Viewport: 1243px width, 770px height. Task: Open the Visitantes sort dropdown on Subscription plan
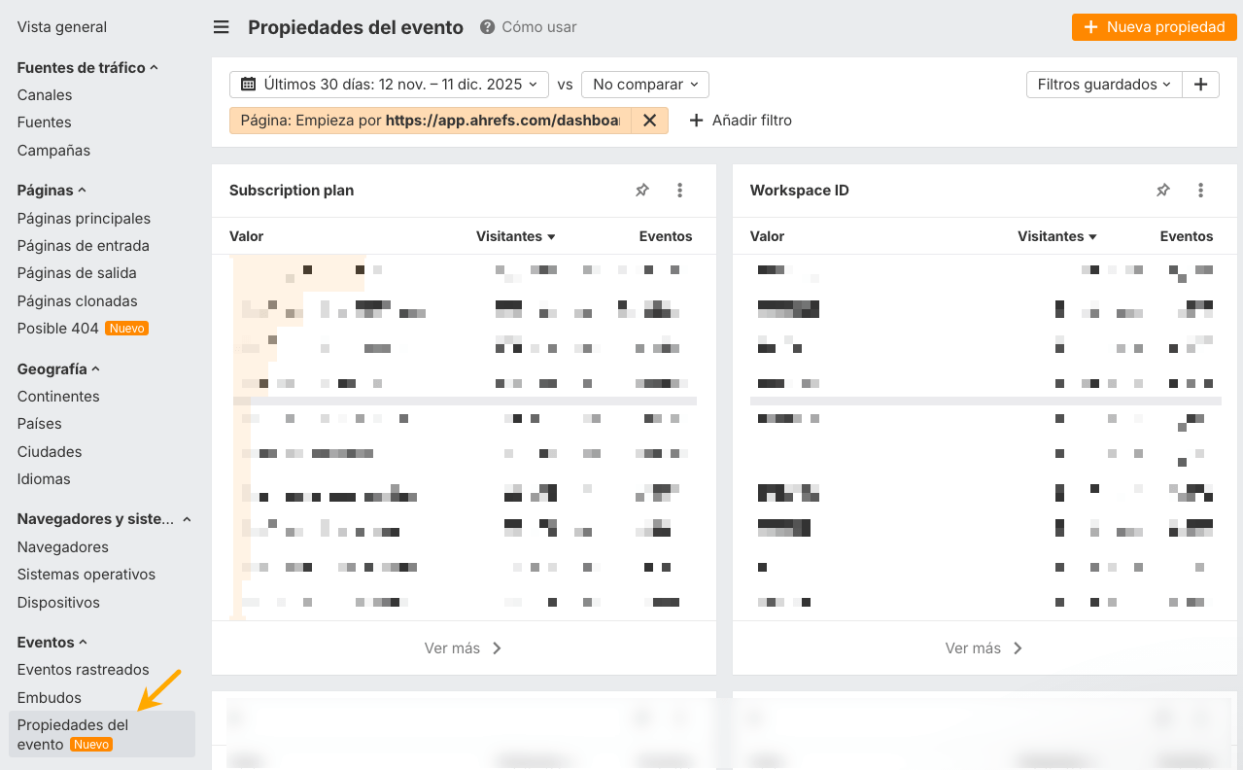(516, 236)
